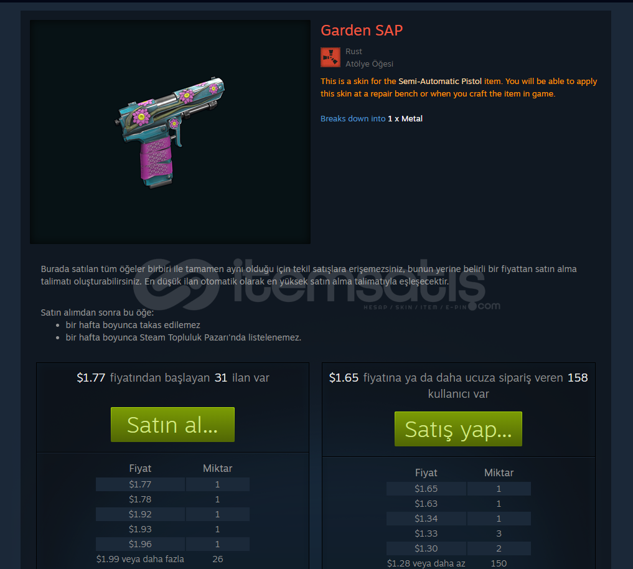Select the $1.96 sell listing row
This screenshot has width=633, height=569.
(x=172, y=544)
